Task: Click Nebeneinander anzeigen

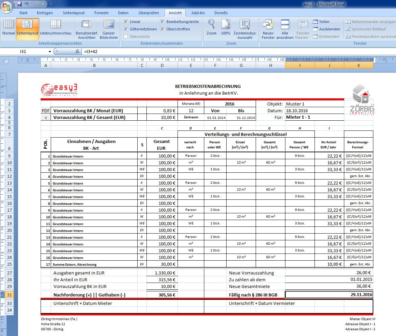Action: click(371, 22)
